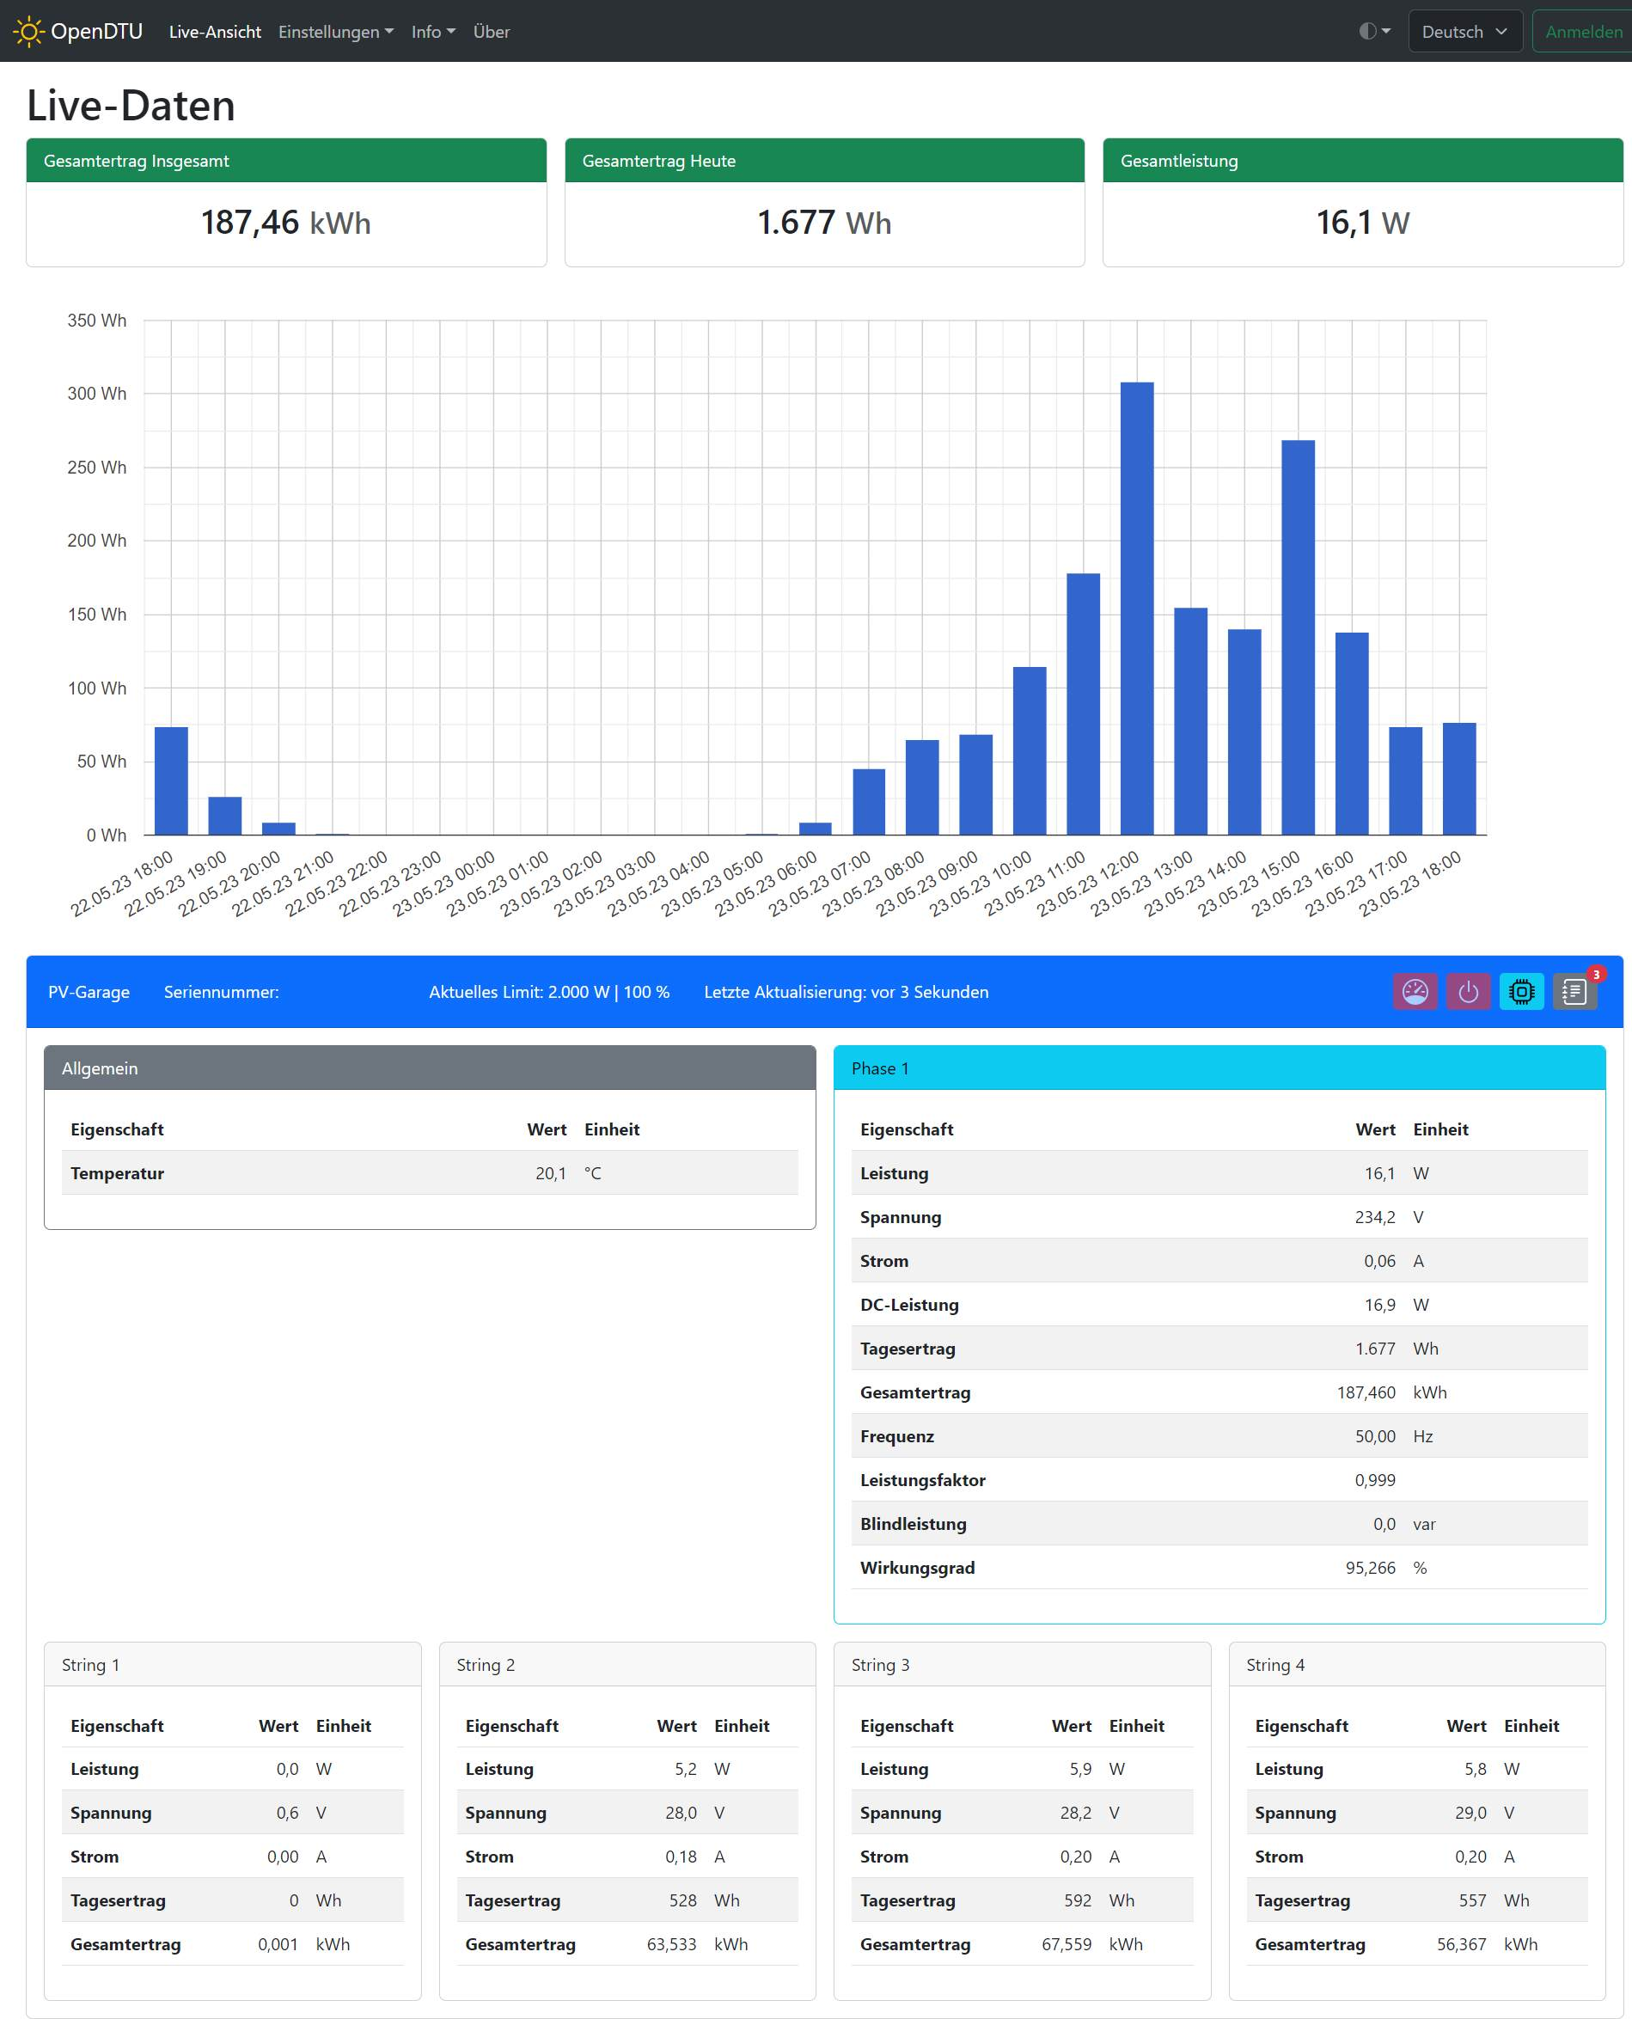Screen dimensions: 1632x2019
Task: Open the inverter limit settings gauge icon
Action: (x=1414, y=991)
